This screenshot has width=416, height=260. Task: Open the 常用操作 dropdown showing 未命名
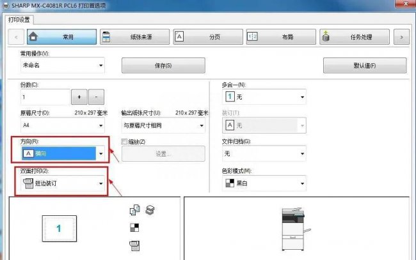[63, 65]
